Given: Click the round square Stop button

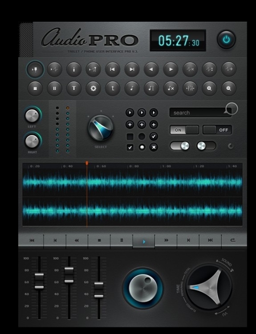Looking at the screenshot, I should (x=35, y=88).
